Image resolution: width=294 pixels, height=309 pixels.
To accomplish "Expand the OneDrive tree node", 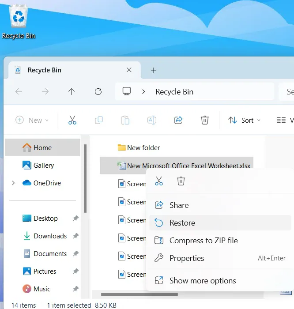I will (13, 183).
